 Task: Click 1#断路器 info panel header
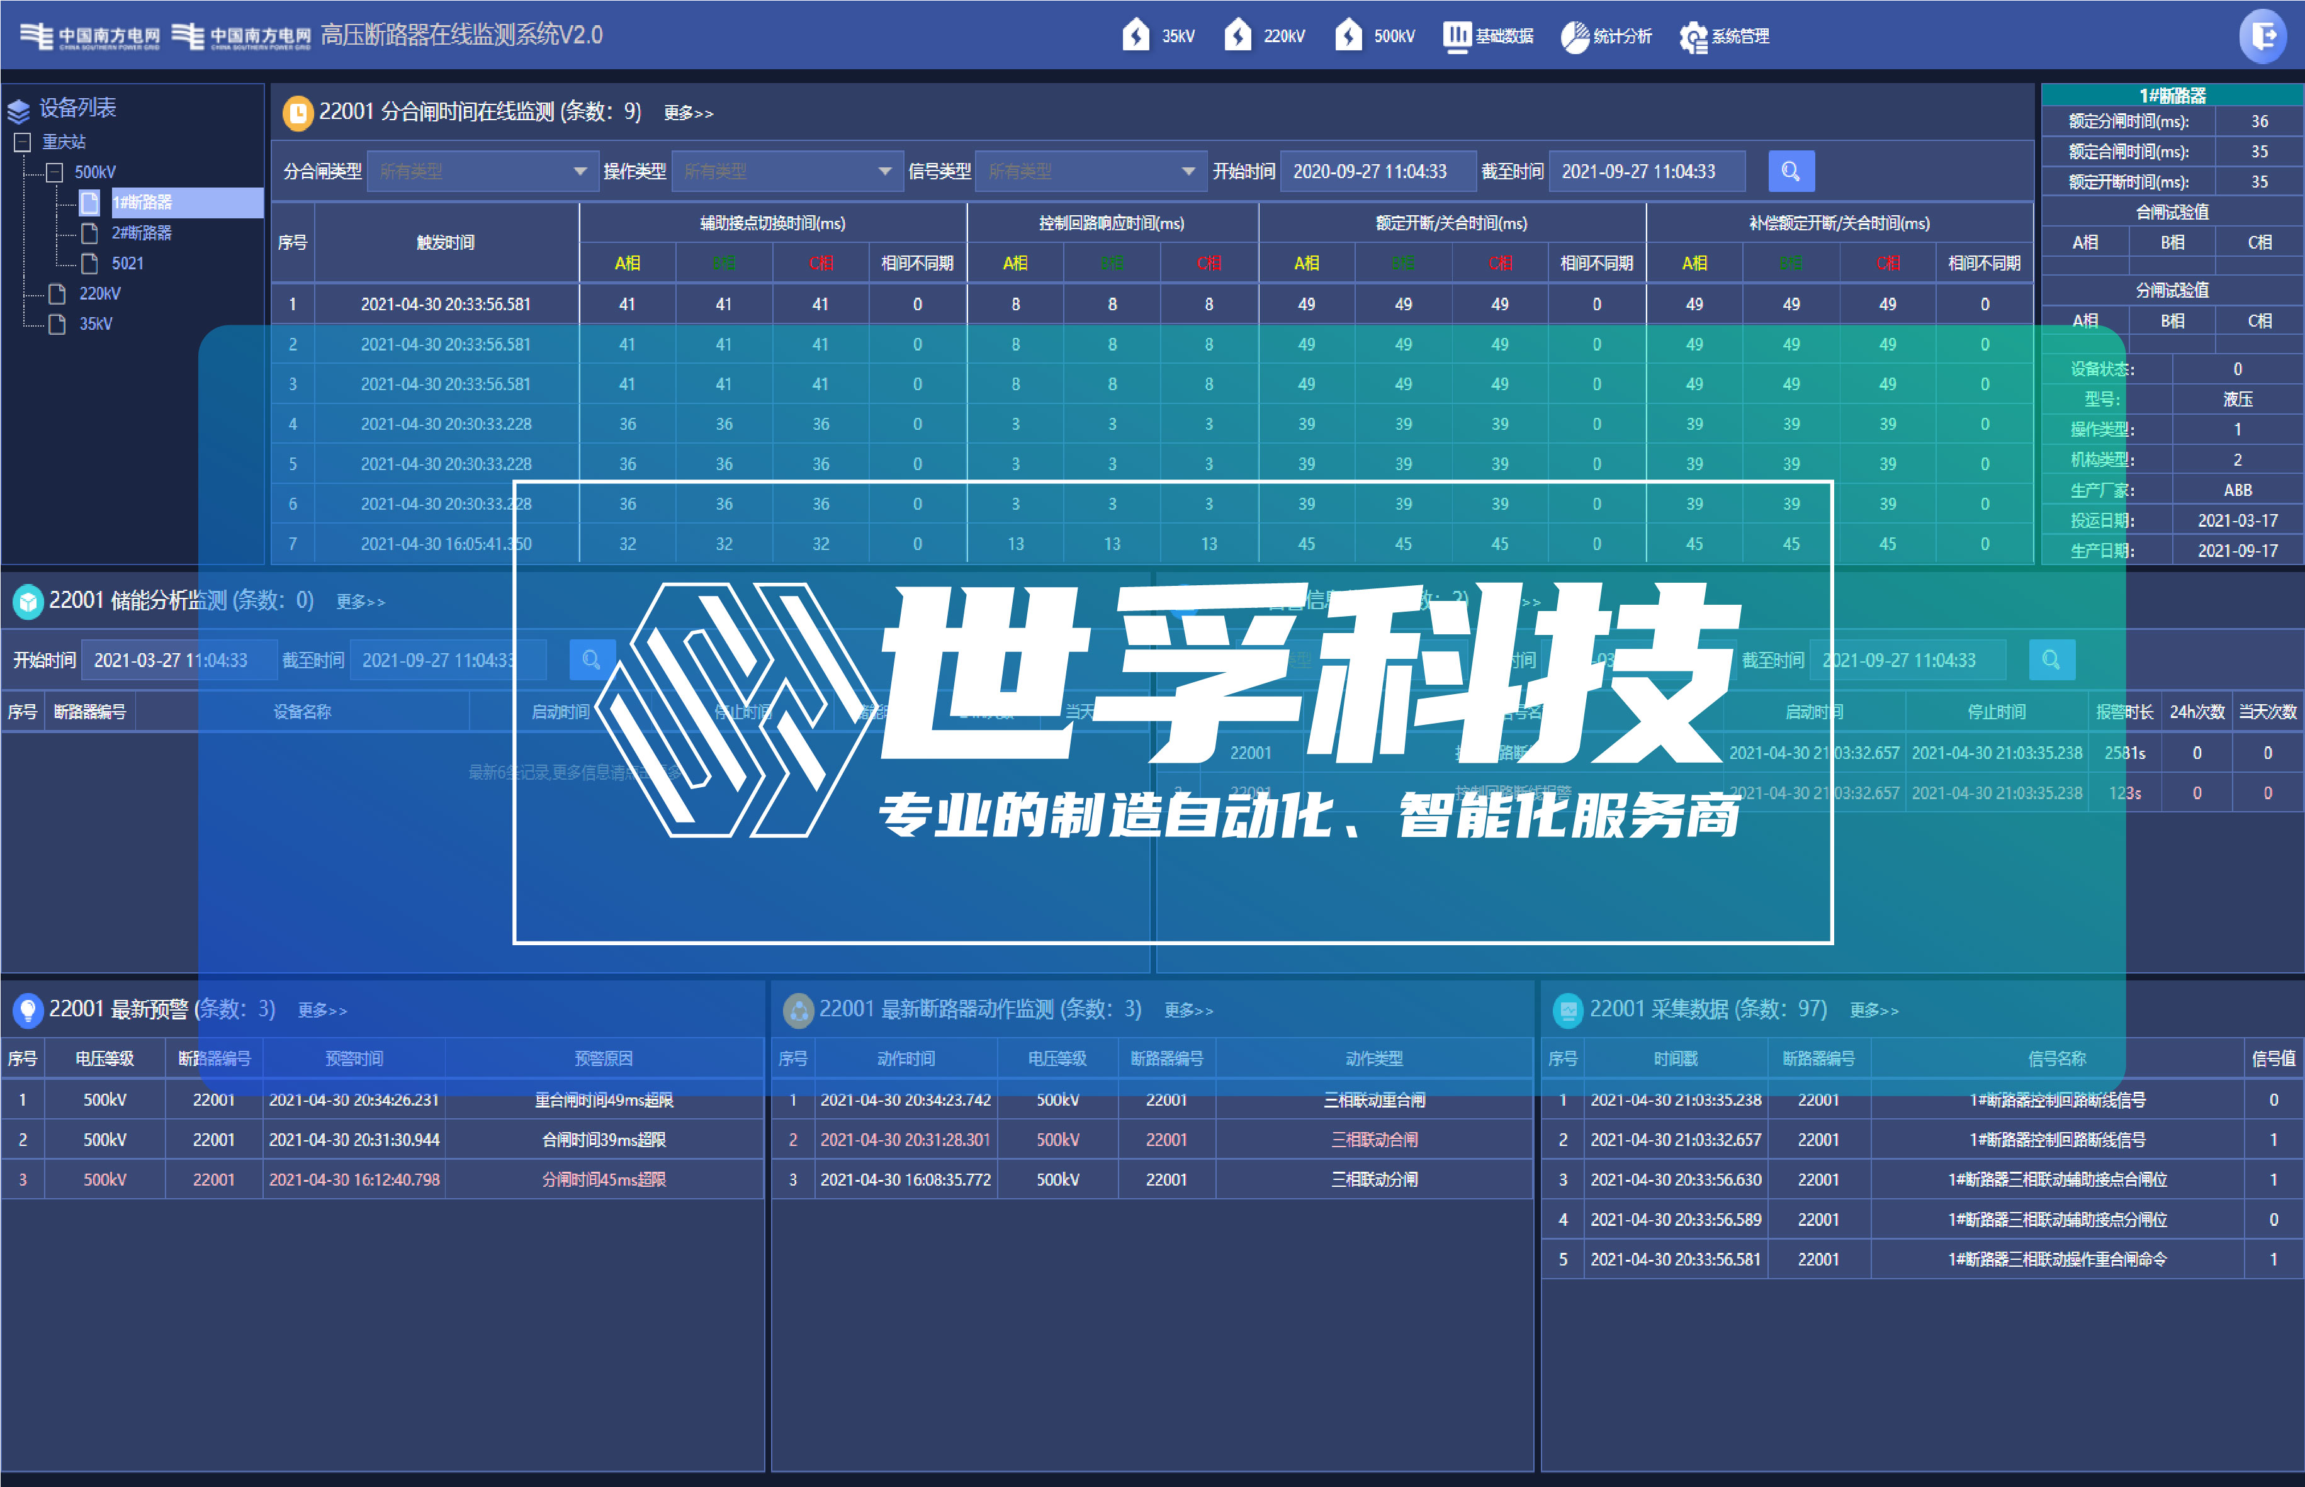[2173, 96]
